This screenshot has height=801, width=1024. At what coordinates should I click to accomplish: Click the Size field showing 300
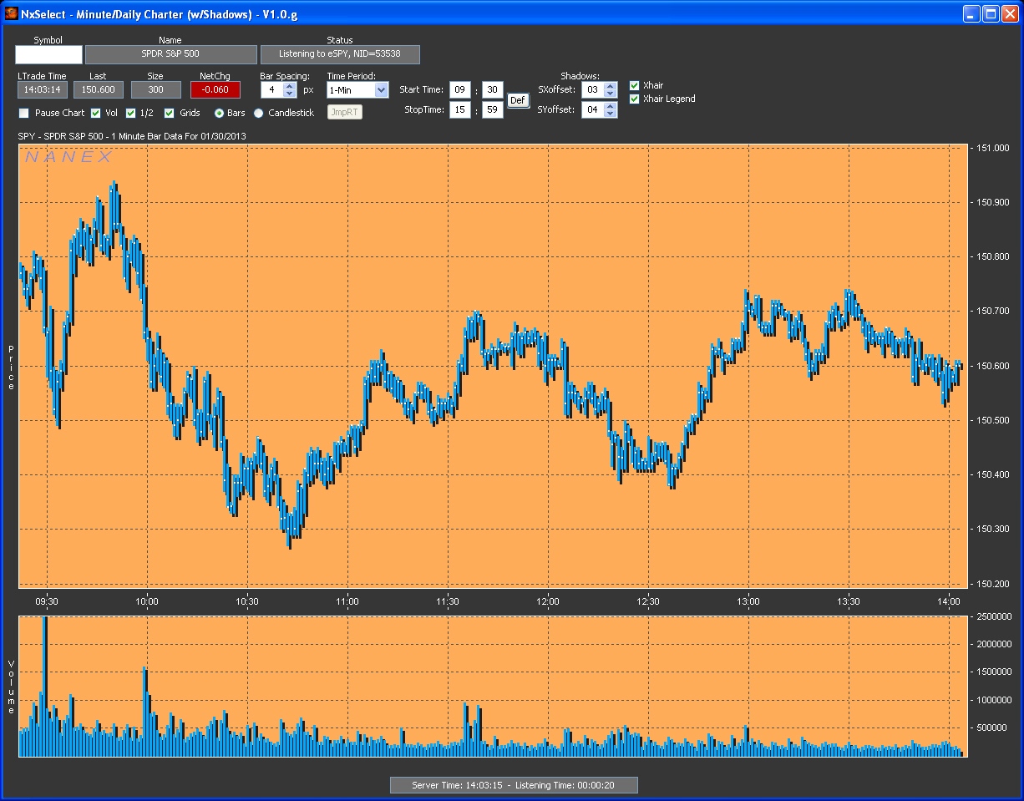155,89
